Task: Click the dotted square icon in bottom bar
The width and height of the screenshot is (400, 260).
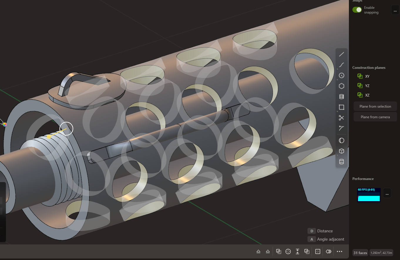Action: pos(317,251)
